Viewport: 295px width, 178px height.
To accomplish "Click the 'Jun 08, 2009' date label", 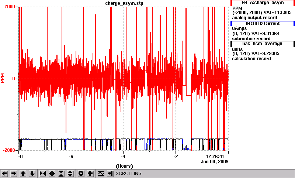I will (x=215, y=162).
